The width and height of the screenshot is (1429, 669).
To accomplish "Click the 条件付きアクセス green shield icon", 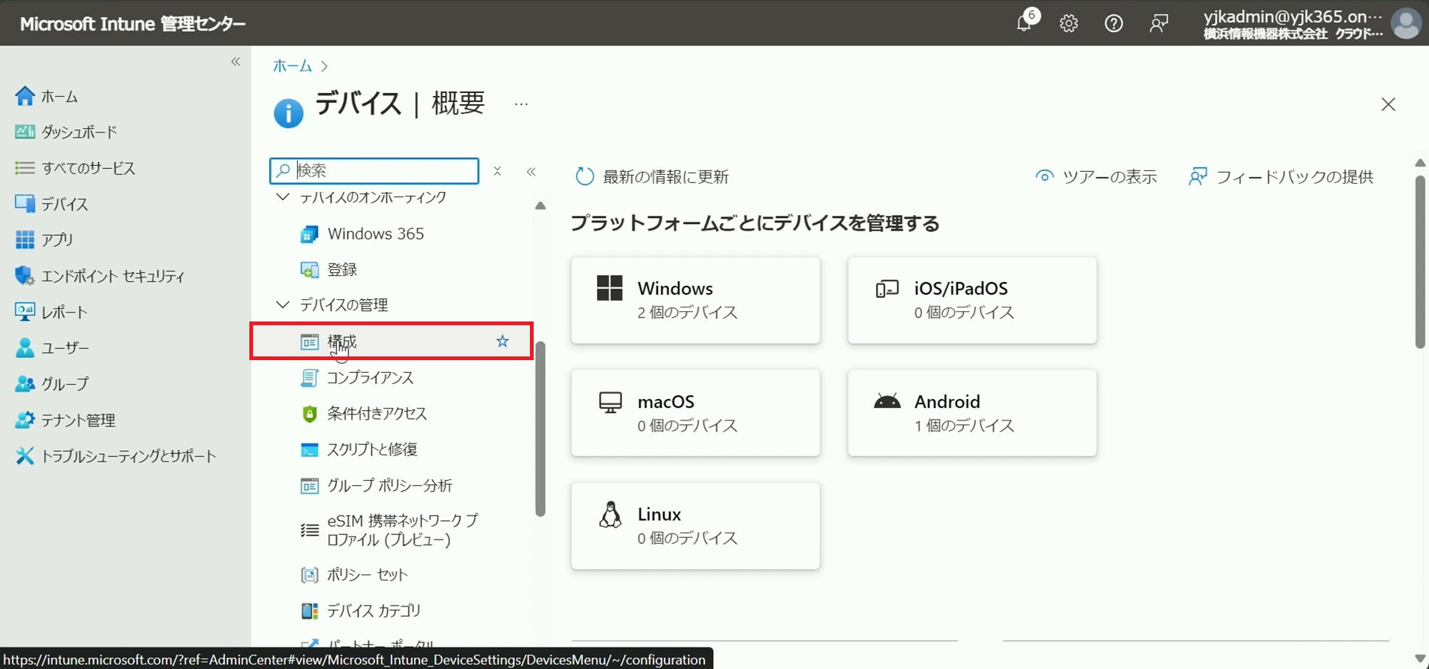I will (310, 414).
